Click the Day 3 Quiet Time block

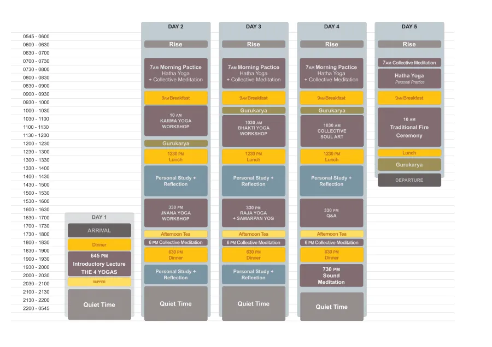point(254,303)
